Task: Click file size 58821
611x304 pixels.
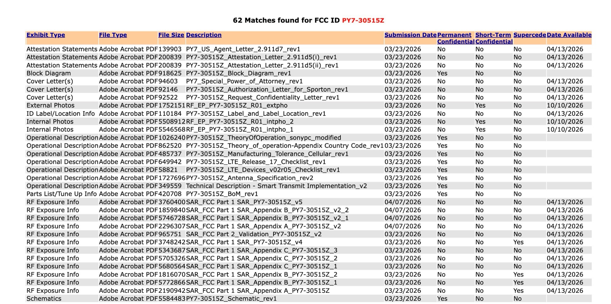Action: coord(168,170)
